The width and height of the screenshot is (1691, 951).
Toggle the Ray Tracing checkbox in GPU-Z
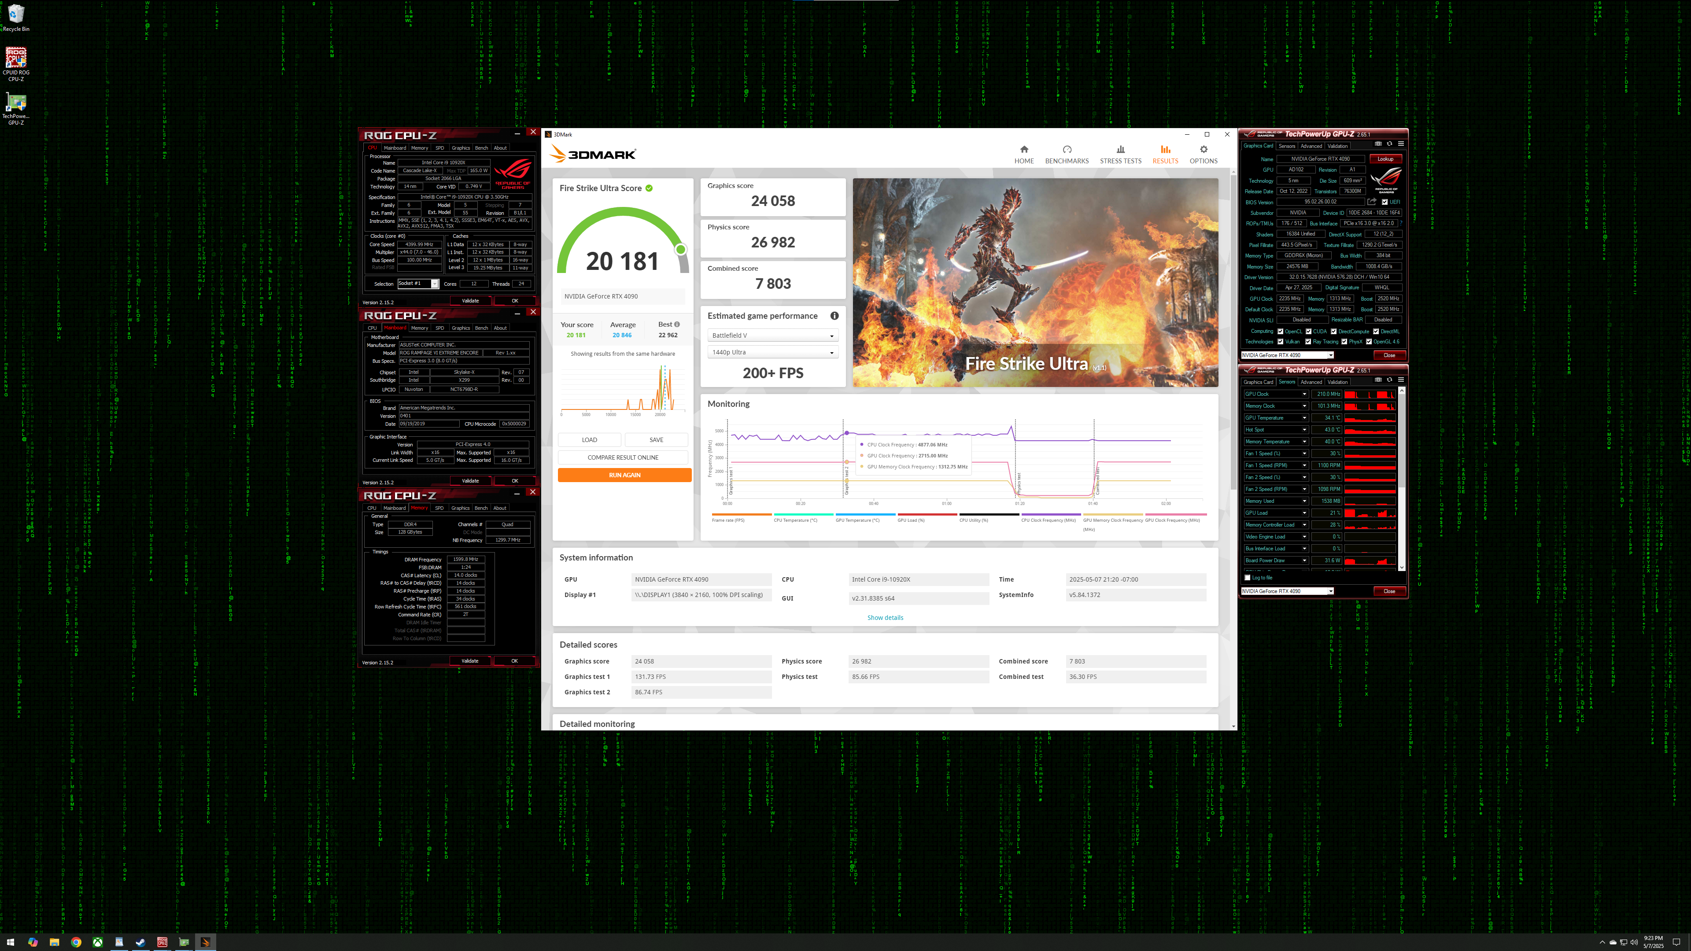[1307, 341]
